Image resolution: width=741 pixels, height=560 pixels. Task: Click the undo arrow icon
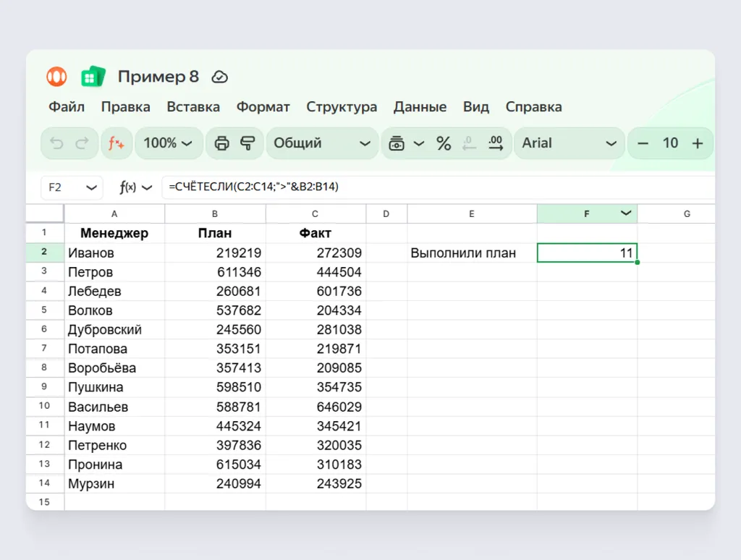tap(56, 143)
